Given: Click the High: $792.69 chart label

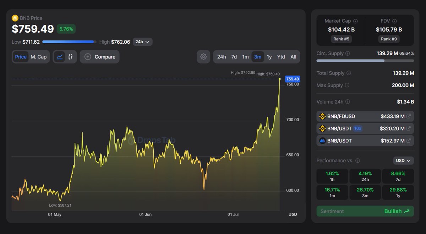Looking at the screenshot, I should tap(243, 73).
